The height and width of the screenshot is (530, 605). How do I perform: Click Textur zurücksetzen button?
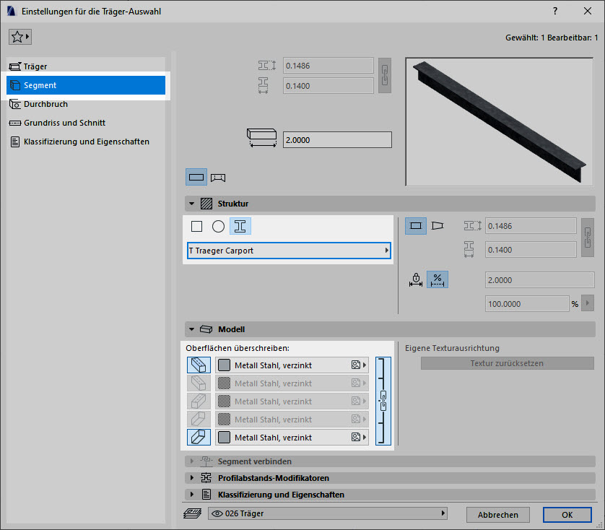(507, 363)
